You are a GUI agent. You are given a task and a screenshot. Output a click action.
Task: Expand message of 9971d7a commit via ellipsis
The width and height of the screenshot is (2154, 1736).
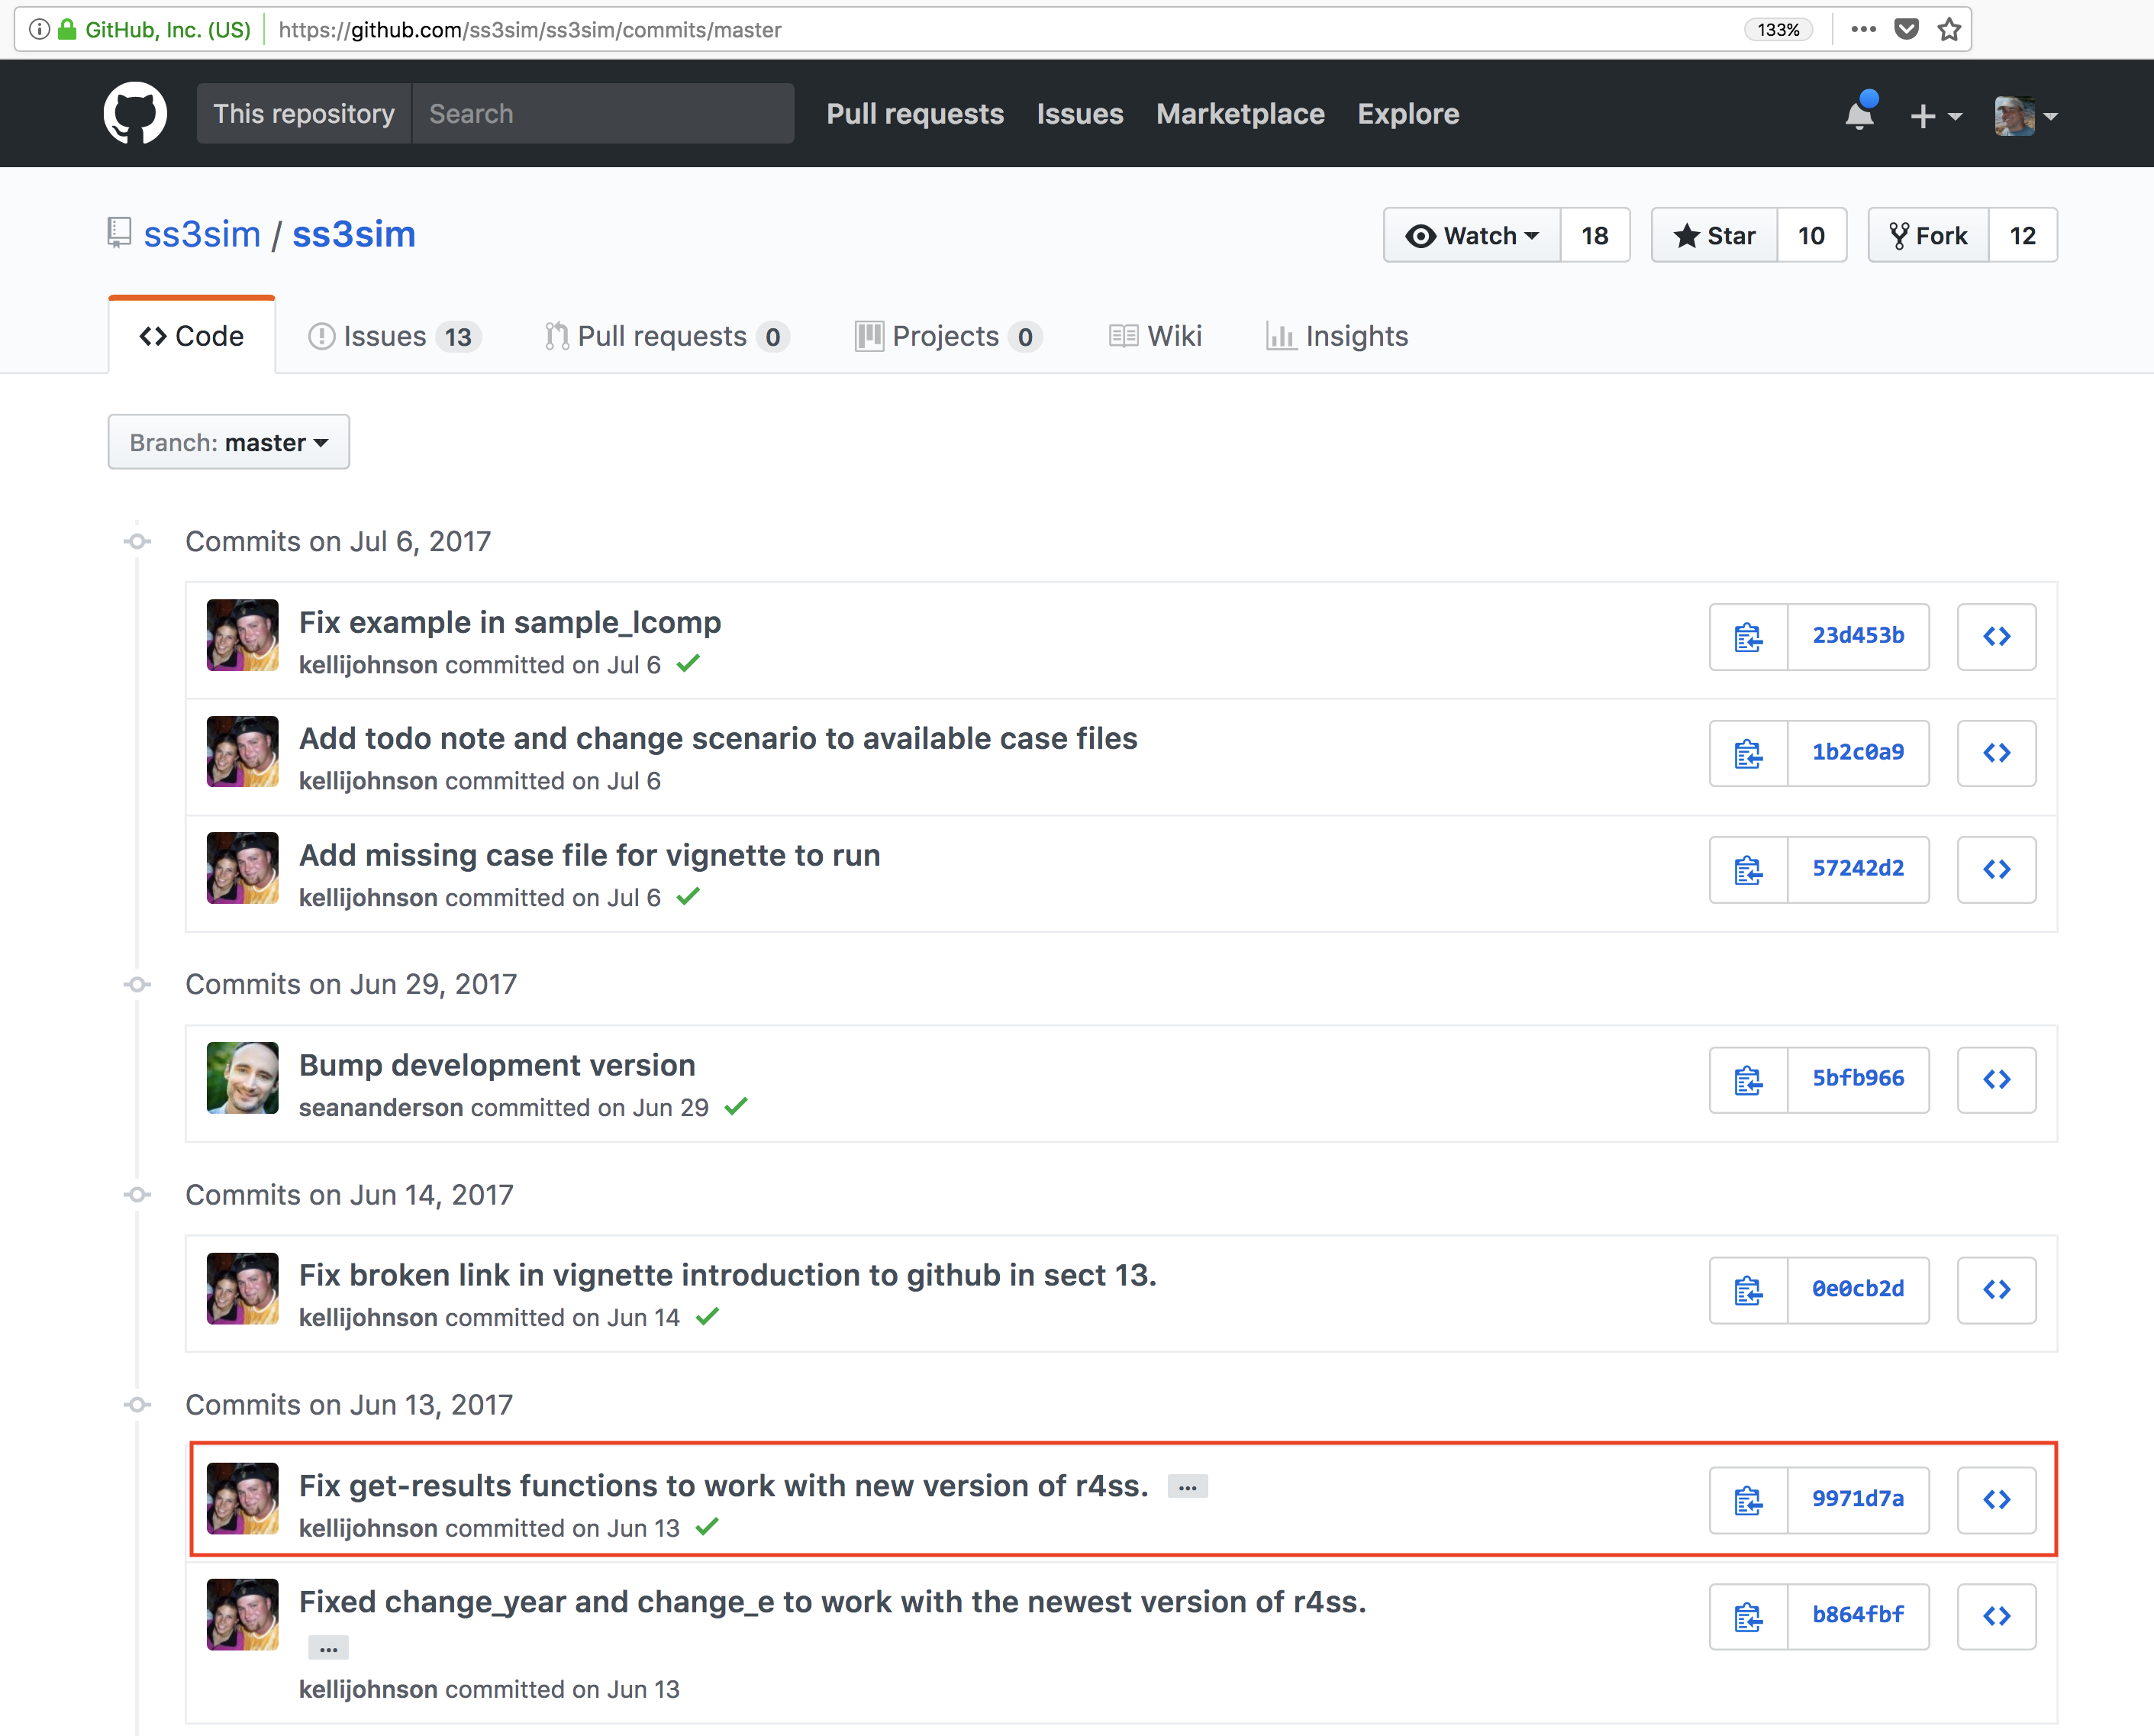pos(1187,1487)
